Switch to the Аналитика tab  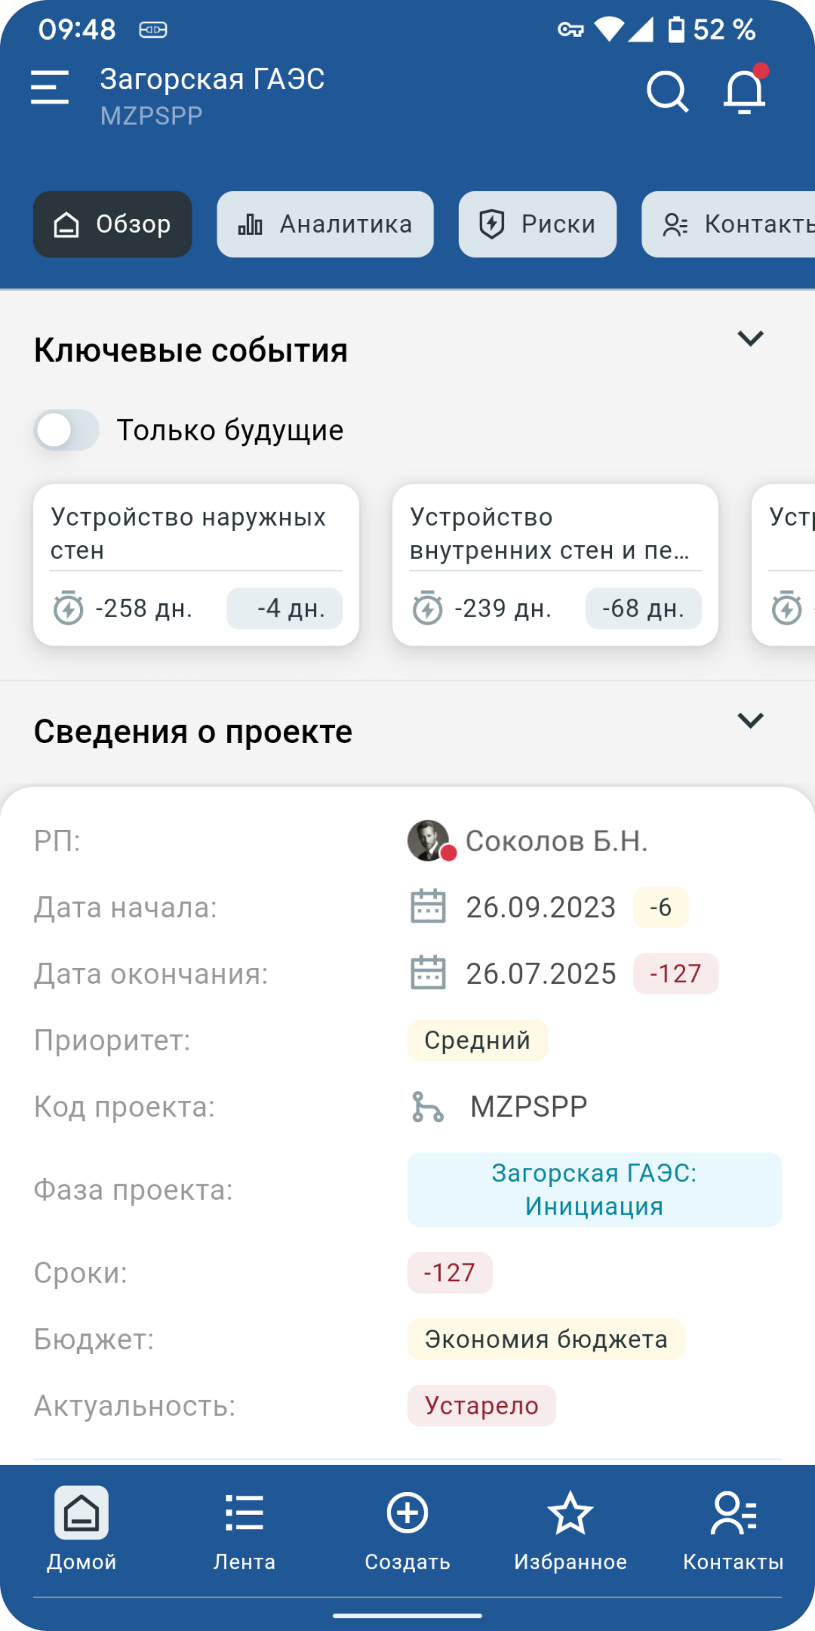(325, 224)
